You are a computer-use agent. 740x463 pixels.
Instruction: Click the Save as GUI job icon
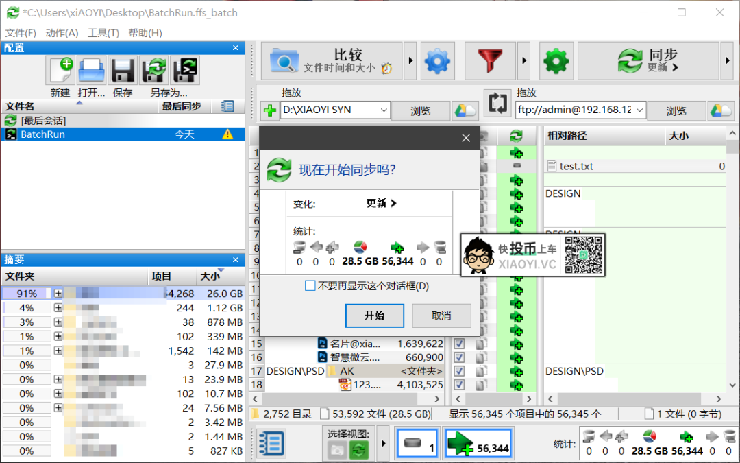point(153,70)
